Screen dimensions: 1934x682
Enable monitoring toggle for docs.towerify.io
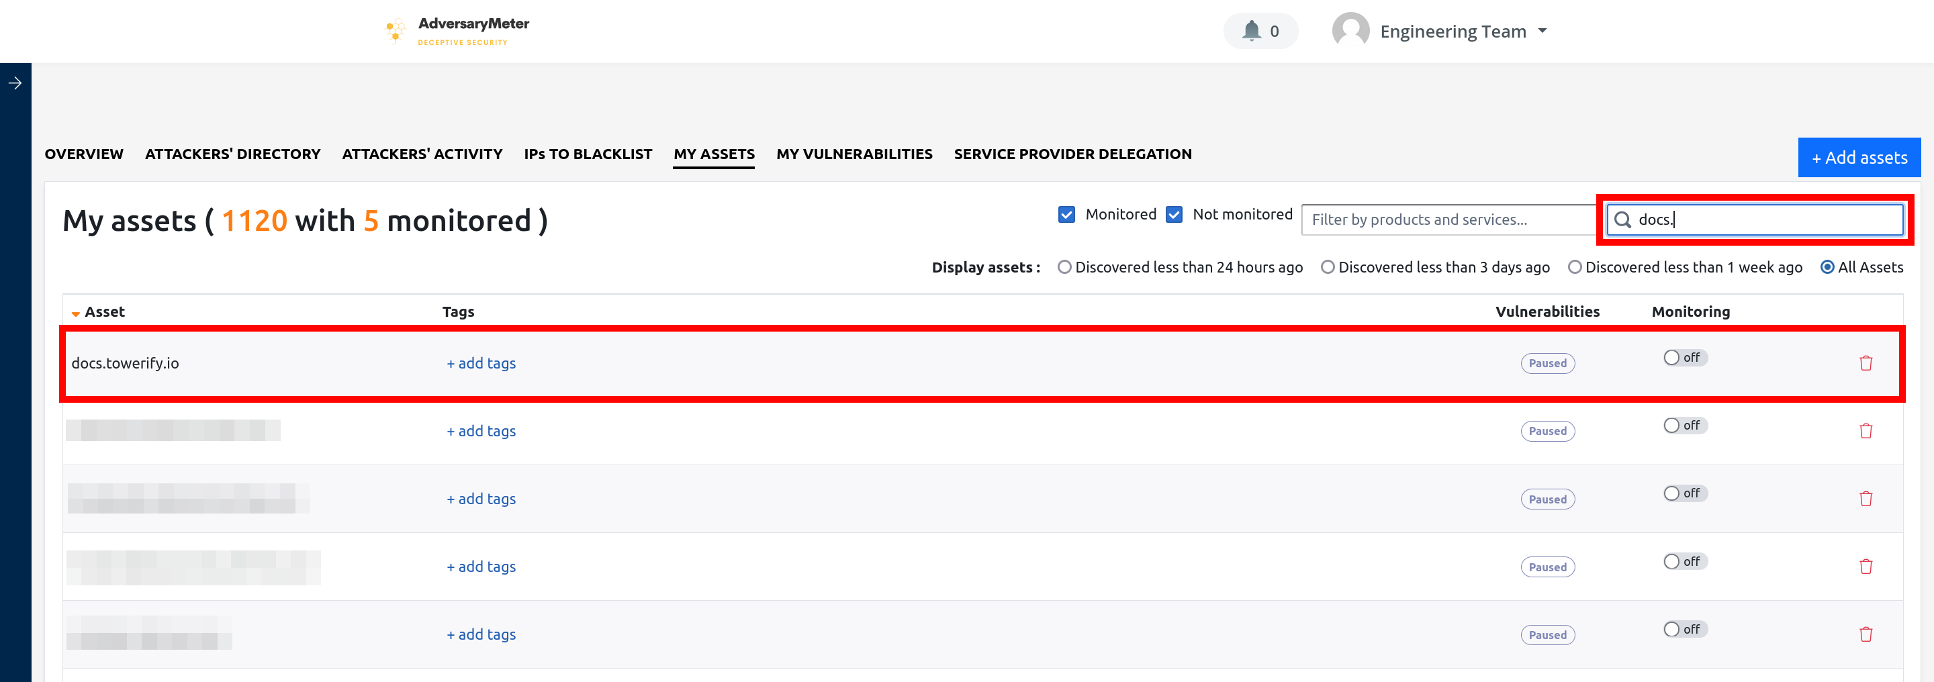pos(1672,358)
